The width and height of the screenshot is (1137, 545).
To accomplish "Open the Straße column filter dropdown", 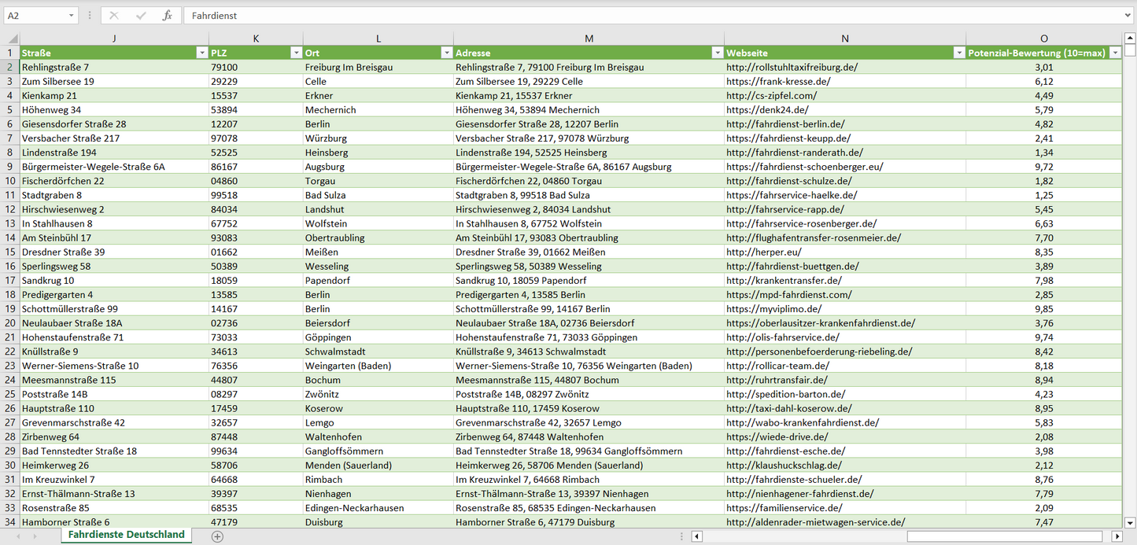I will click(201, 53).
